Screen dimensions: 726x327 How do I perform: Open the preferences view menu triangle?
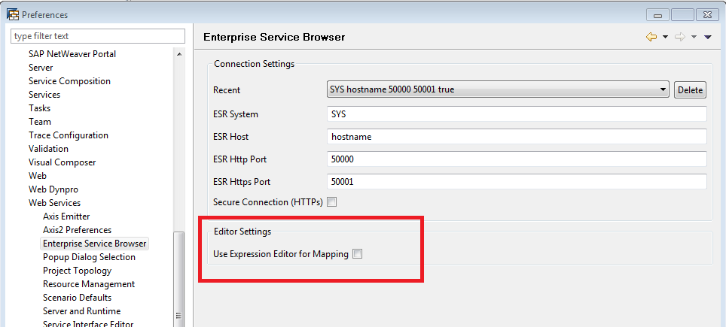click(708, 38)
